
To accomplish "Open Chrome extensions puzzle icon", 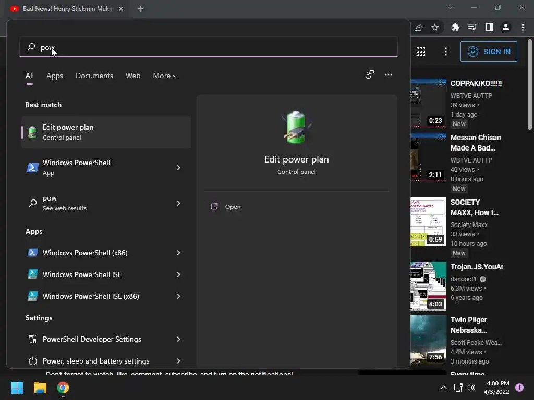I will 455,27.
